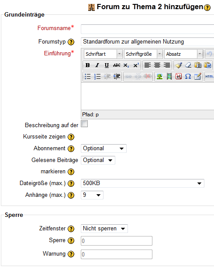Open the Abonnement dropdown

click(x=104, y=148)
